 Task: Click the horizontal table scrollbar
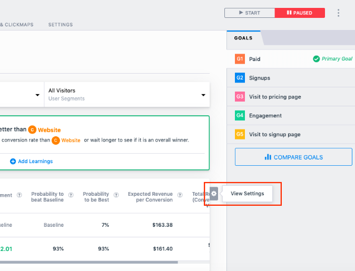88,263
